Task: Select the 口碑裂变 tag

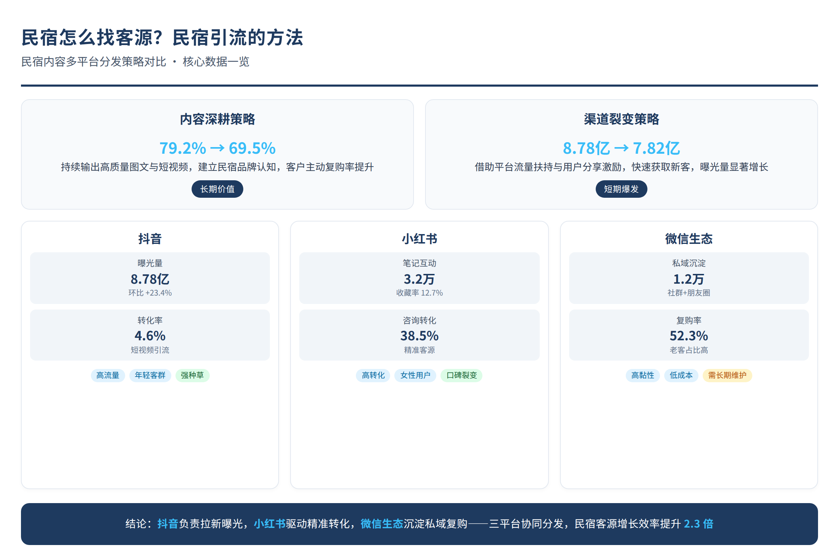Action: [x=461, y=375]
